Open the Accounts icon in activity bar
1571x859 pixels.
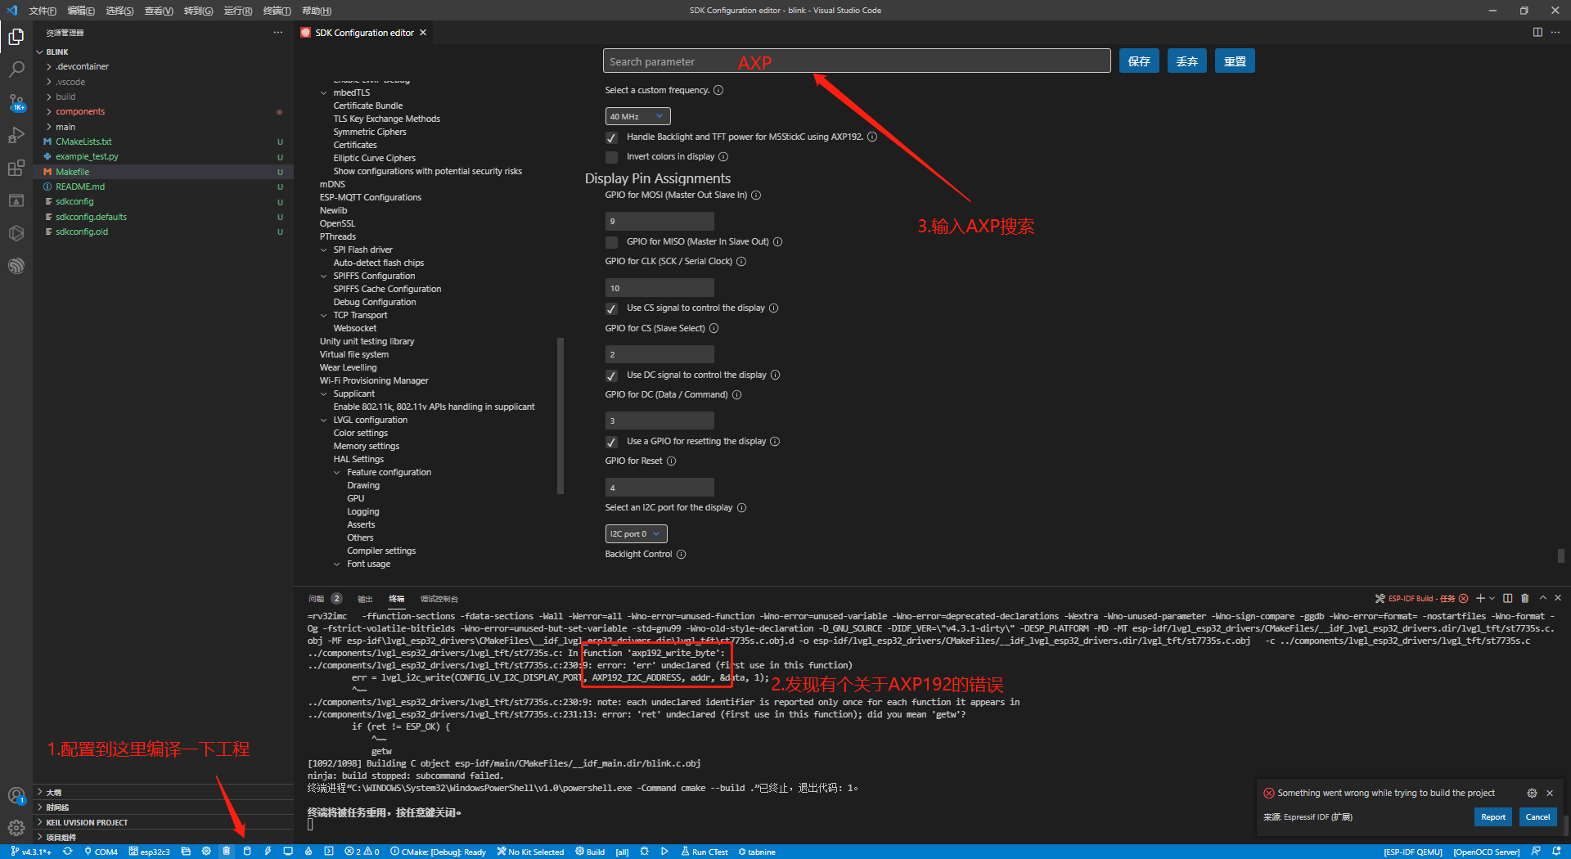[x=16, y=795]
